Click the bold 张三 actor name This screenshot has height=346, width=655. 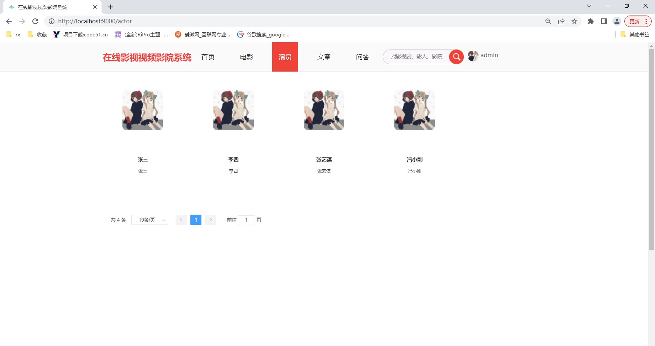tap(142, 160)
